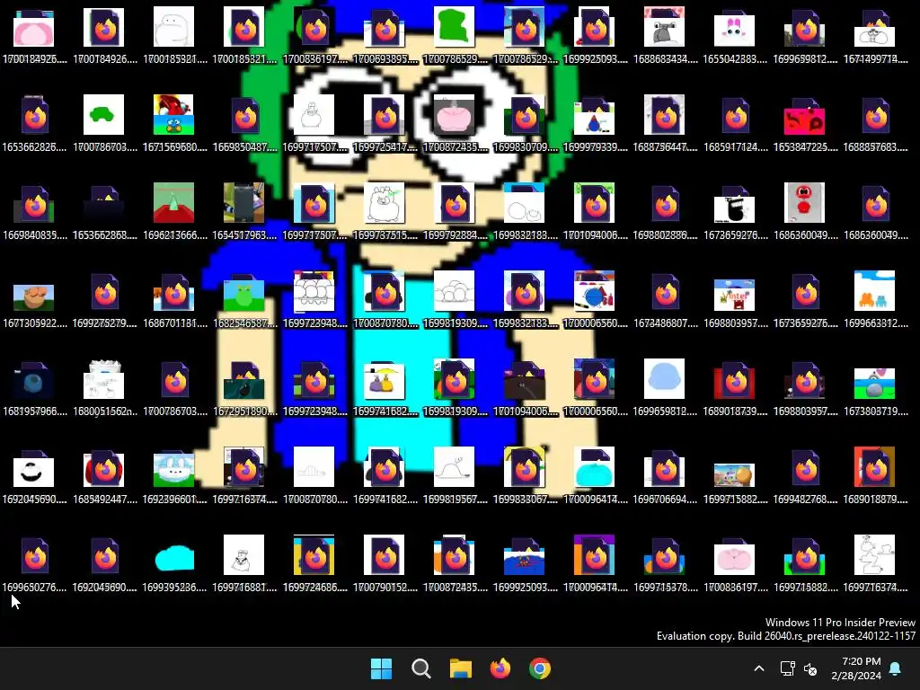
Task: Select the 1696213666 desktop file
Action: tap(173, 203)
